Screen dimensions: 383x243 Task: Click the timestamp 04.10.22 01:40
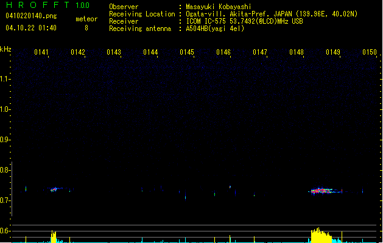pos(31,28)
